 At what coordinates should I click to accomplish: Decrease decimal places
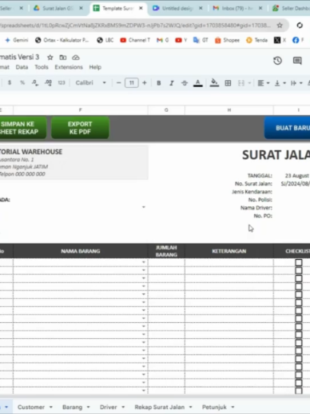tap(35, 83)
